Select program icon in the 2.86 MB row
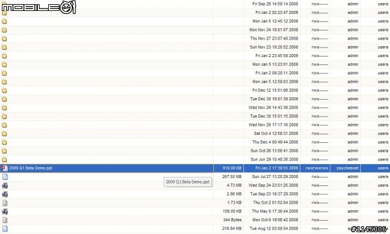Image resolution: width=390 pixels, height=234 pixels. click(5, 194)
